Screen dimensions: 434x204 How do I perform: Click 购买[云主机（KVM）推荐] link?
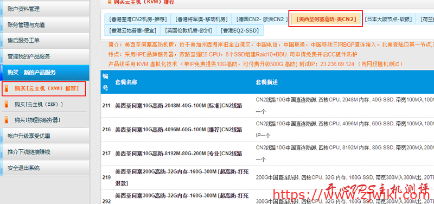click(47, 88)
